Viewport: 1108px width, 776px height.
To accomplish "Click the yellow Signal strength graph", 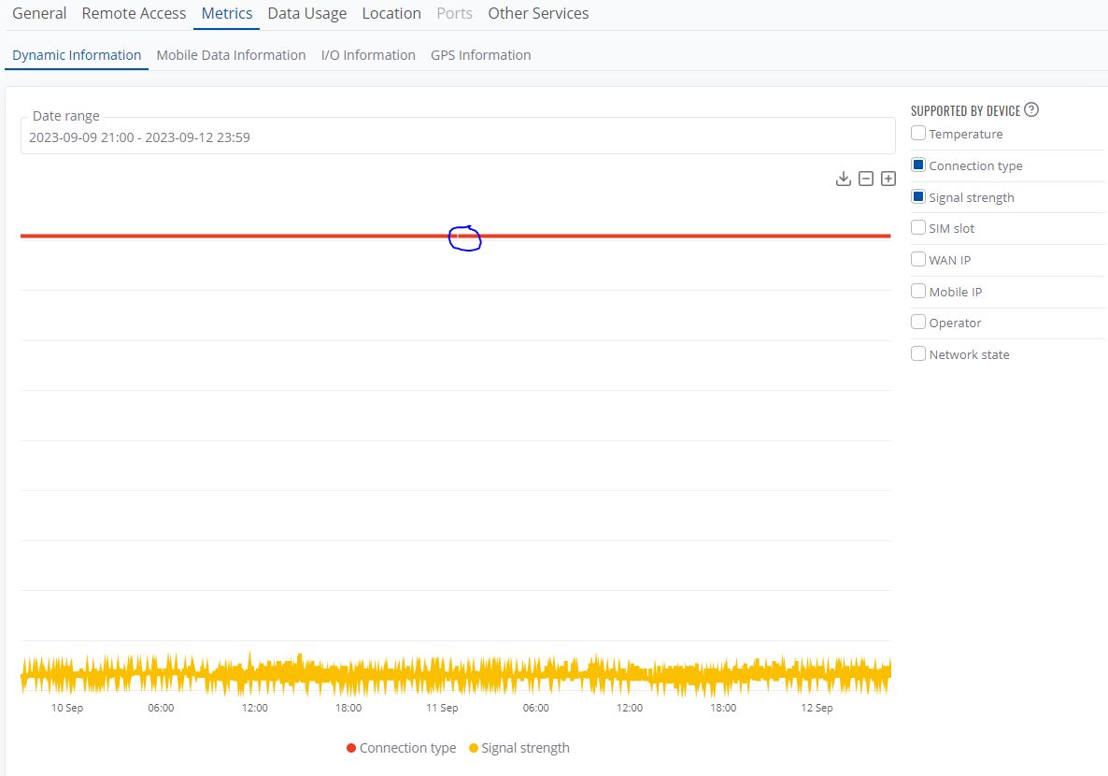I will (456, 676).
